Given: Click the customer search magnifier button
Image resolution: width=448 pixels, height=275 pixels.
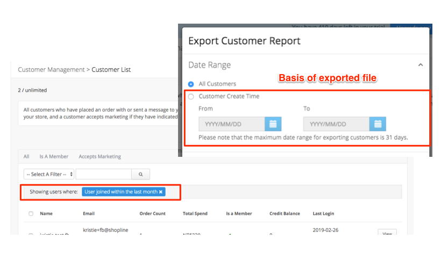Looking at the screenshot, I should [140, 174].
